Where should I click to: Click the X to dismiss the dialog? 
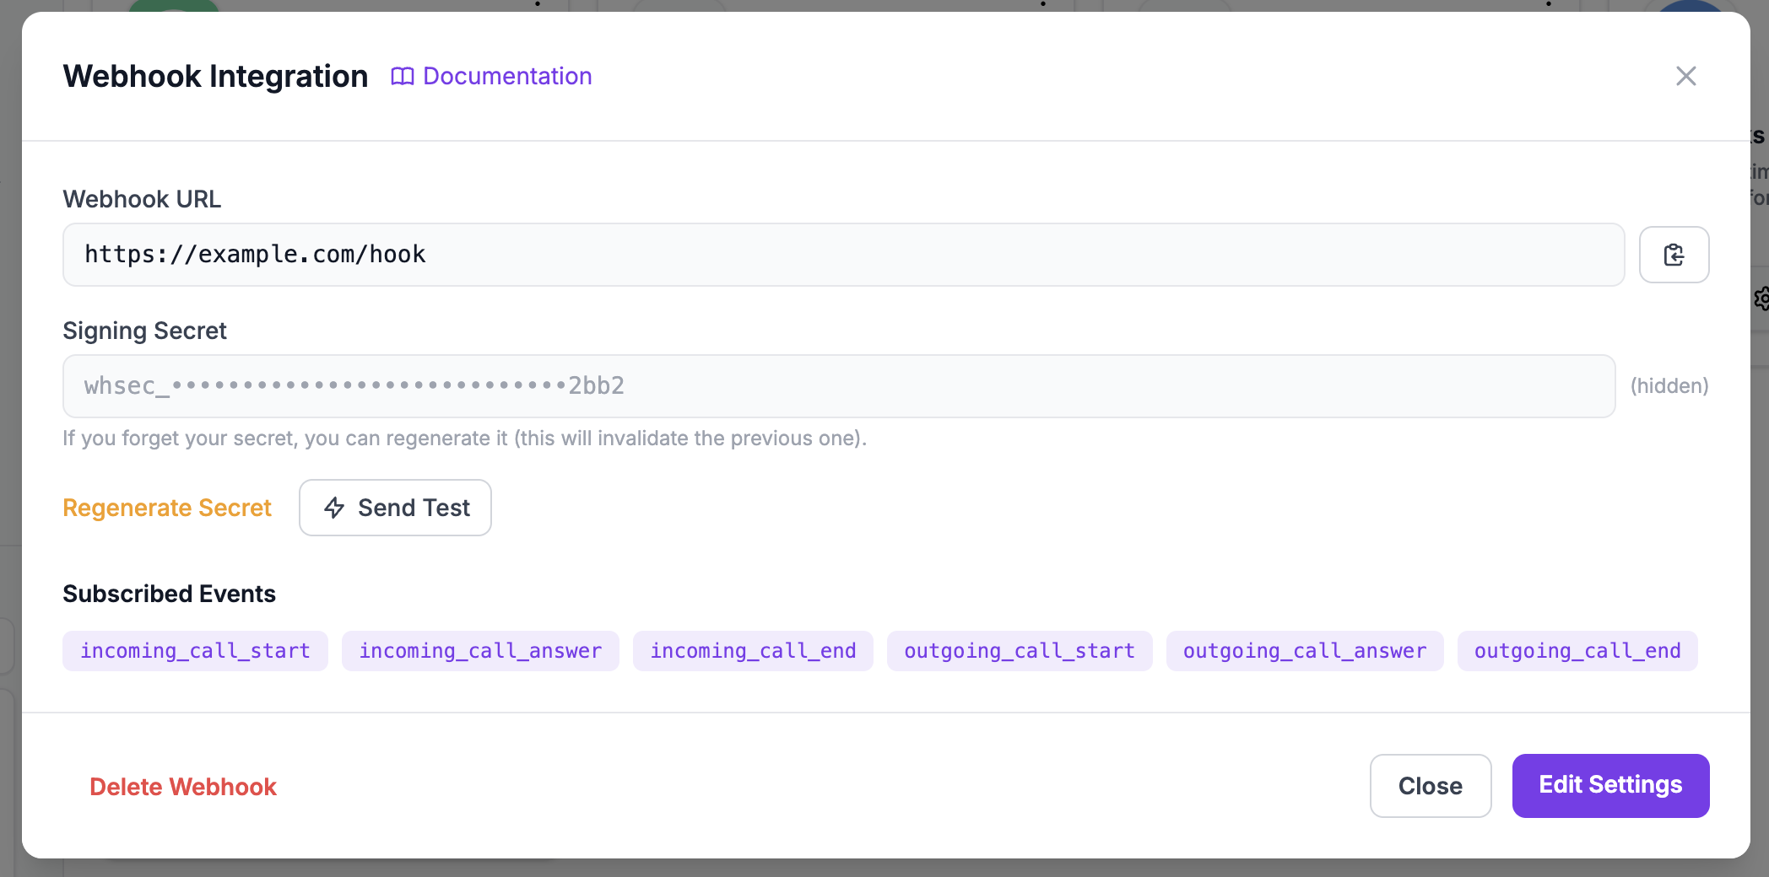click(1685, 76)
